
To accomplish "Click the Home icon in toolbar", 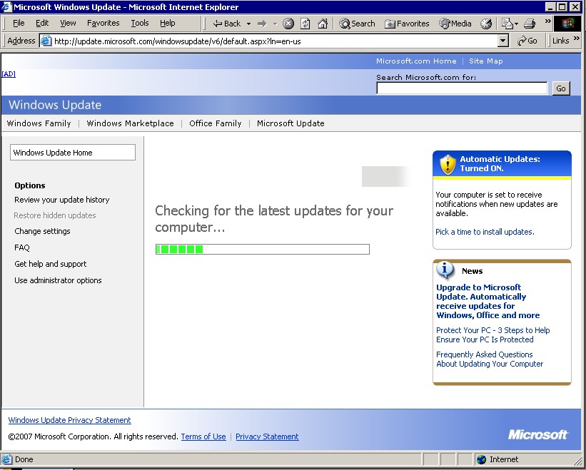I will 323,24.
